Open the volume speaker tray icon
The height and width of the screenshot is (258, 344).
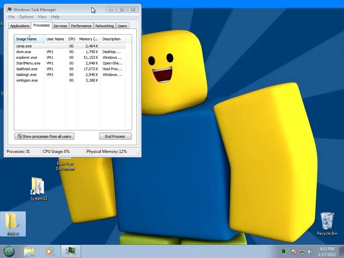coord(310,251)
